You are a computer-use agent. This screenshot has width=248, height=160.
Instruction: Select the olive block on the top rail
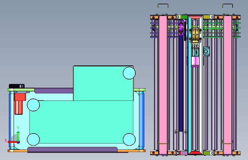(207, 17)
